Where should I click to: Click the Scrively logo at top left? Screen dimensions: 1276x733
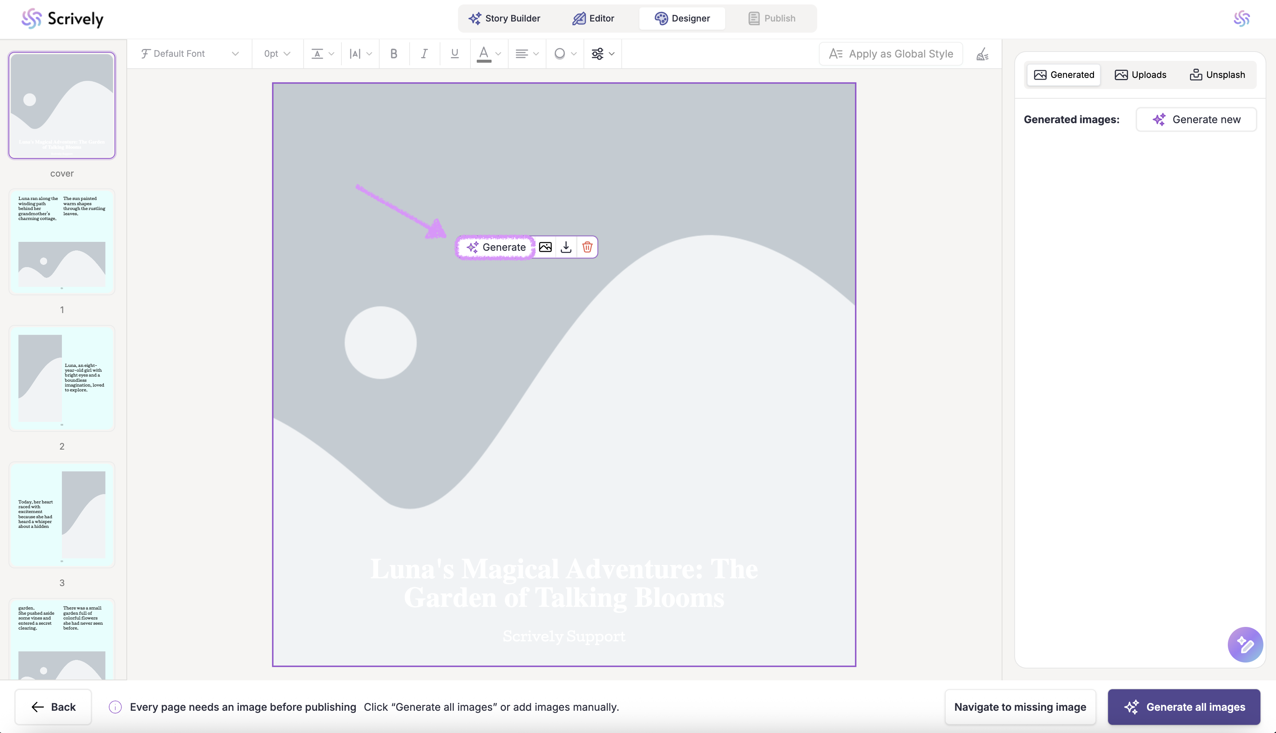point(62,19)
